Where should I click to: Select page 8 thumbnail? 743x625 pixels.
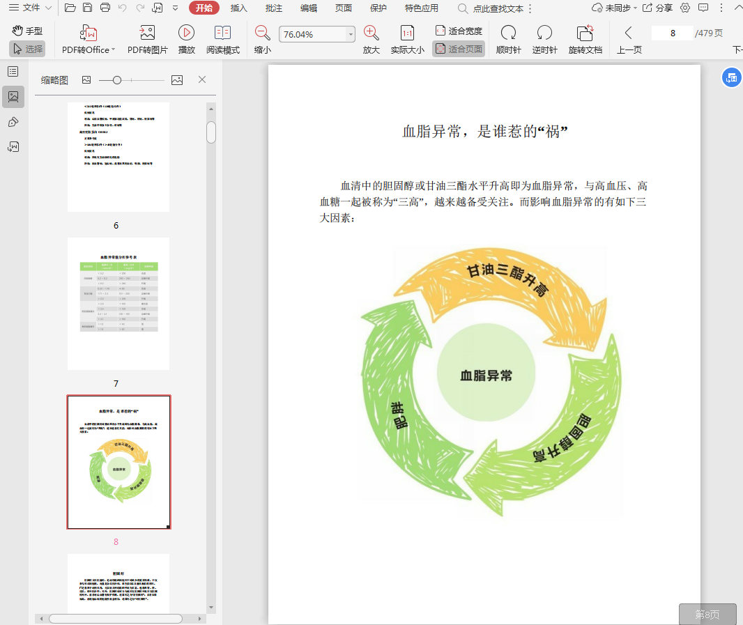pyautogui.click(x=118, y=462)
